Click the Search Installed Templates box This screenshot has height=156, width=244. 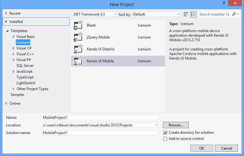tap(214, 14)
